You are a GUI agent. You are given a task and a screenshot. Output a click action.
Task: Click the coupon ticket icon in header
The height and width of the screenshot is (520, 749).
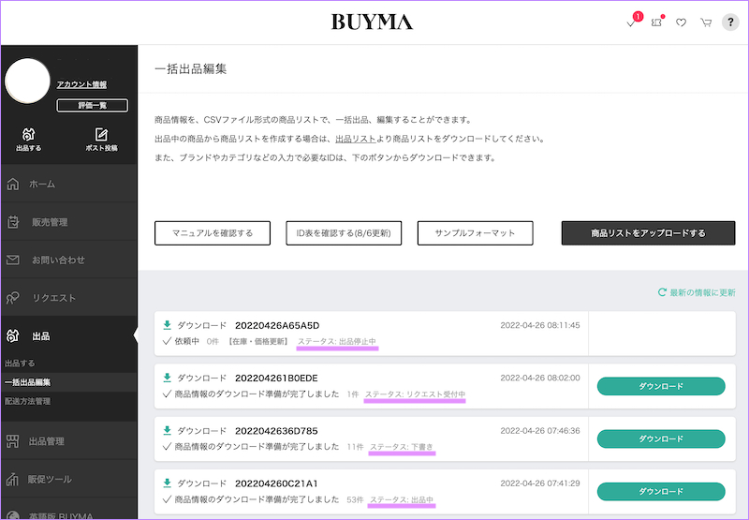[x=656, y=22]
